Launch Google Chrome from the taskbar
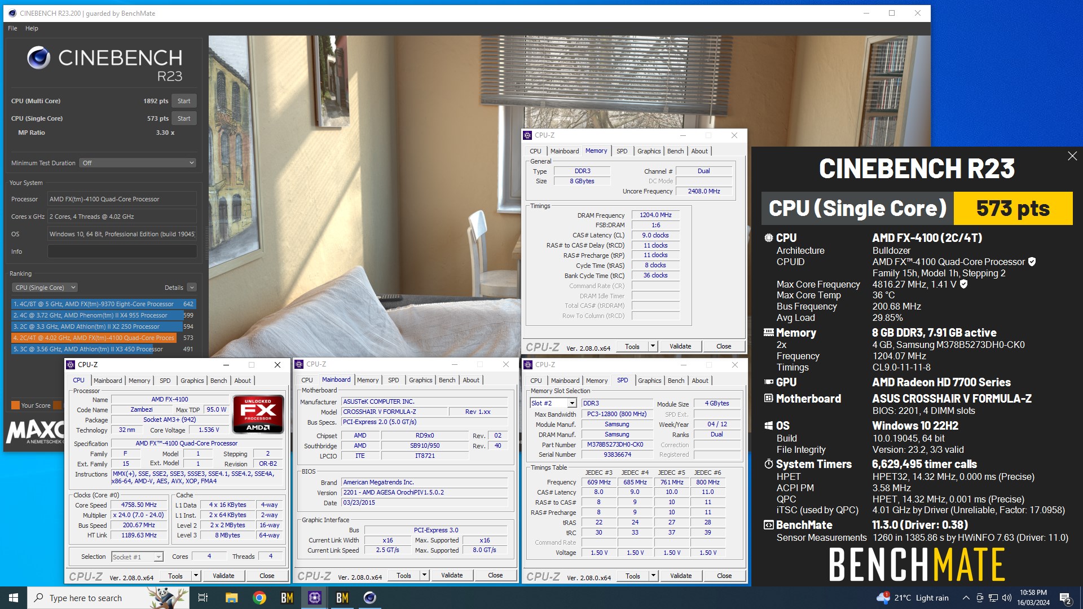Screen dimensions: 1083x609 coord(259,598)
